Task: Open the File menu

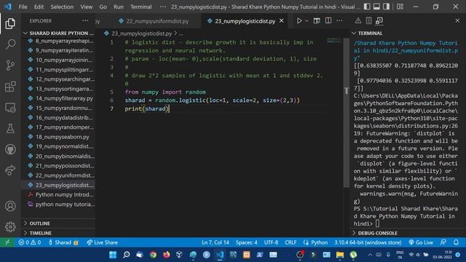Action: [x=23, y=7]
